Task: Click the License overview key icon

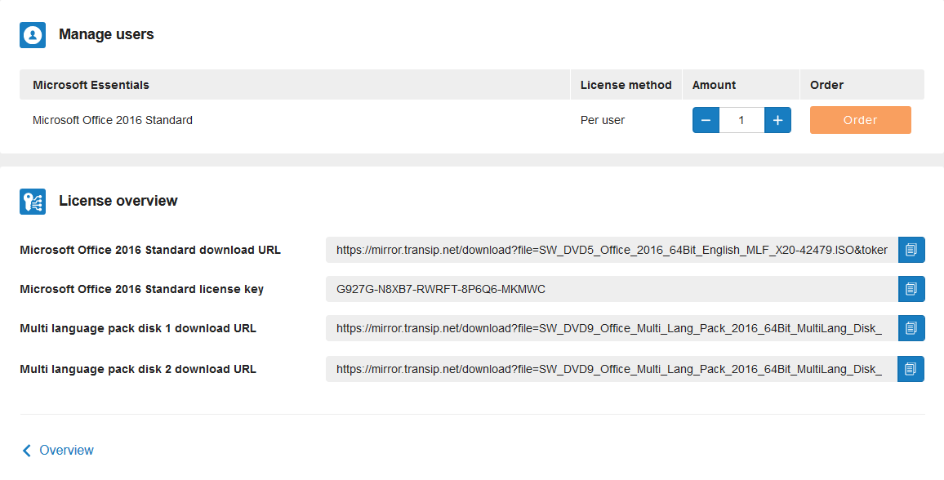Action: pos(33,202)
